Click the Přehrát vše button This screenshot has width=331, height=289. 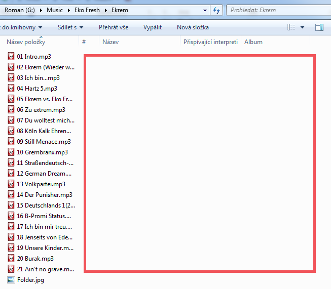[x=114, y=27]
